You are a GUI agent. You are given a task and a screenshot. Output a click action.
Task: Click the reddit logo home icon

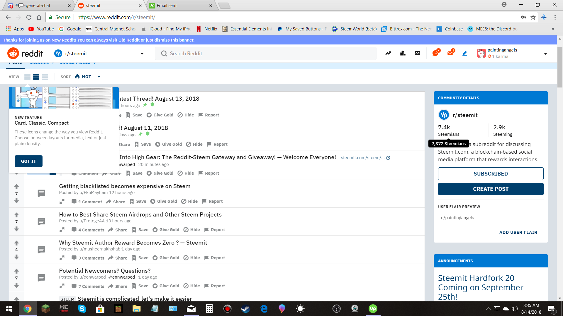pyautogui.click(x=25, y=54)
